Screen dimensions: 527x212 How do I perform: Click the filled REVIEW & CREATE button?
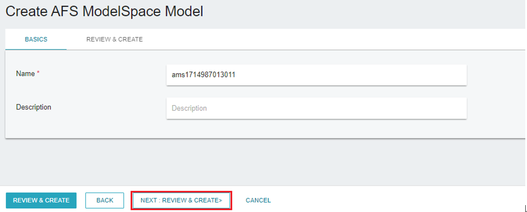41,200
